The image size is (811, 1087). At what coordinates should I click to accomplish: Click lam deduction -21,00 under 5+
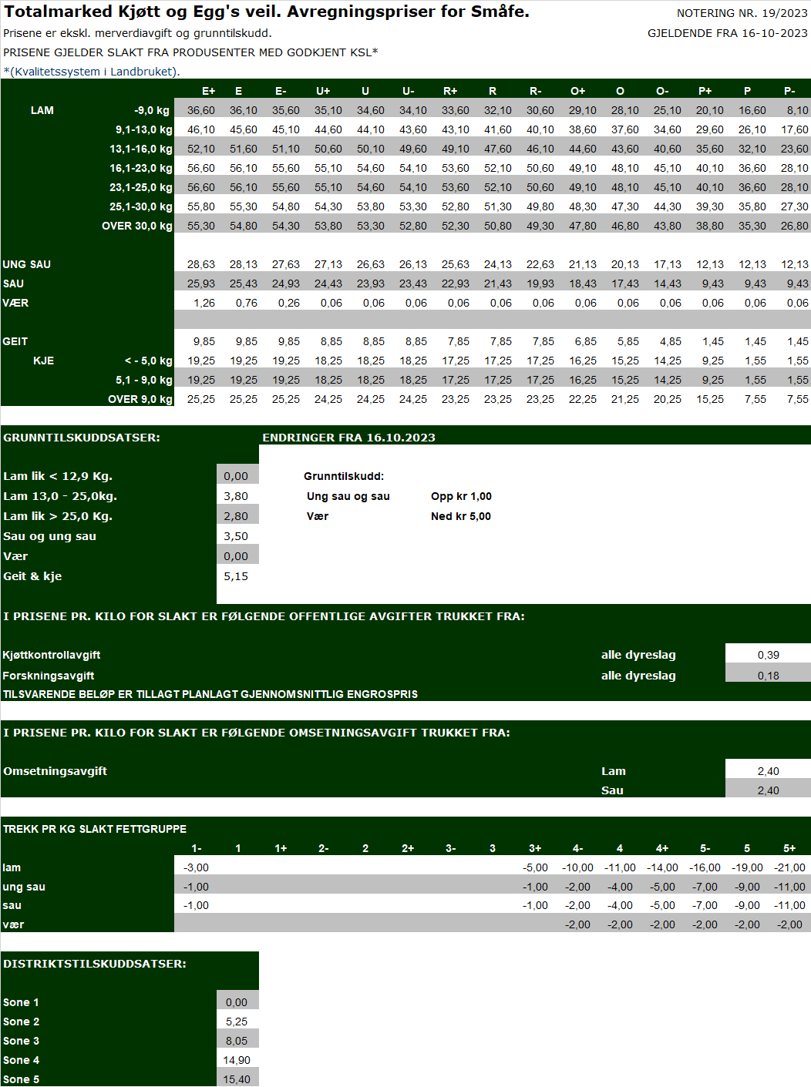tap(790, 867)
